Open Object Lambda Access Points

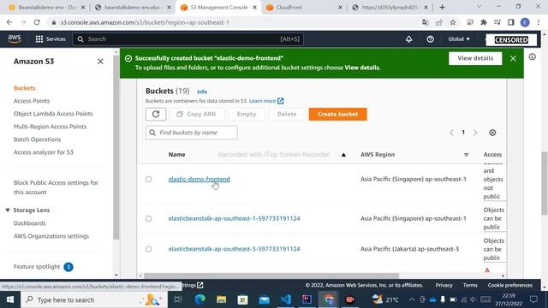[53, 114]
